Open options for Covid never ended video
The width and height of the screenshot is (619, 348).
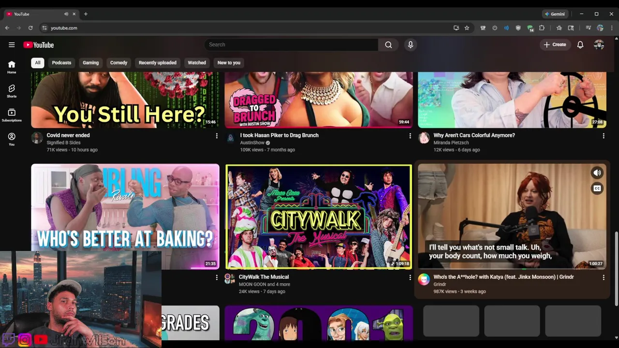pyautogui.click(x=217, y=136)
